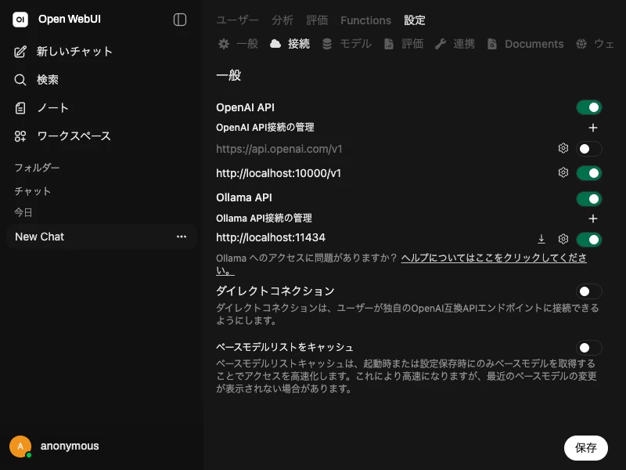Open gear settings for localhost:11434 connection
The width and height of the screenshot is (626, 470).
(x=563, y=239)
